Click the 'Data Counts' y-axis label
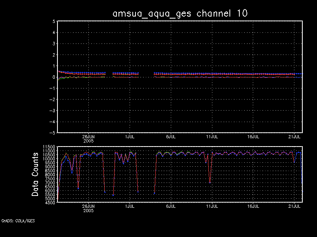This screenshot has height=237, width=317. [36, 175]
